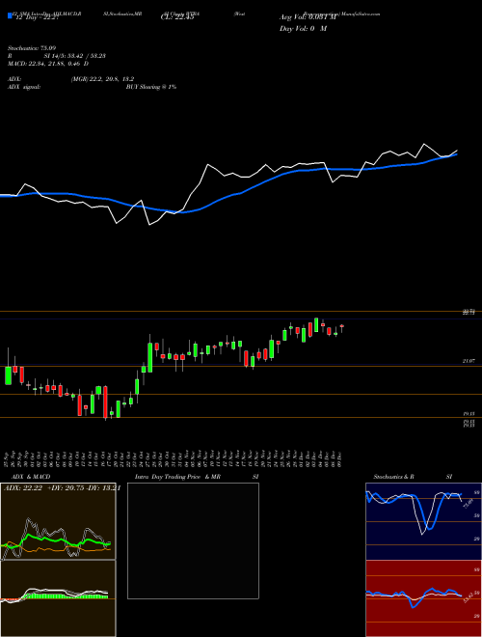Click the 'SI 14/3: 53.42 / 53.23' value
The image size is (482, 637).
[x=75, y=56]
